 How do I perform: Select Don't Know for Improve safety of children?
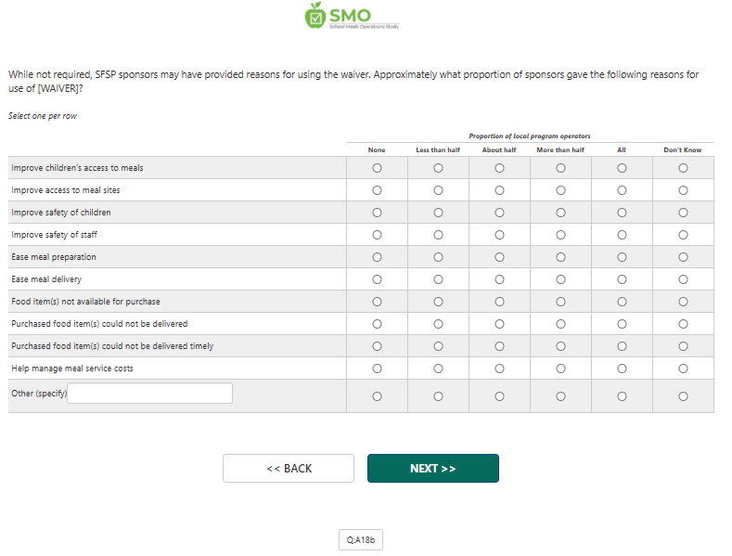click(x=683, y=213)
